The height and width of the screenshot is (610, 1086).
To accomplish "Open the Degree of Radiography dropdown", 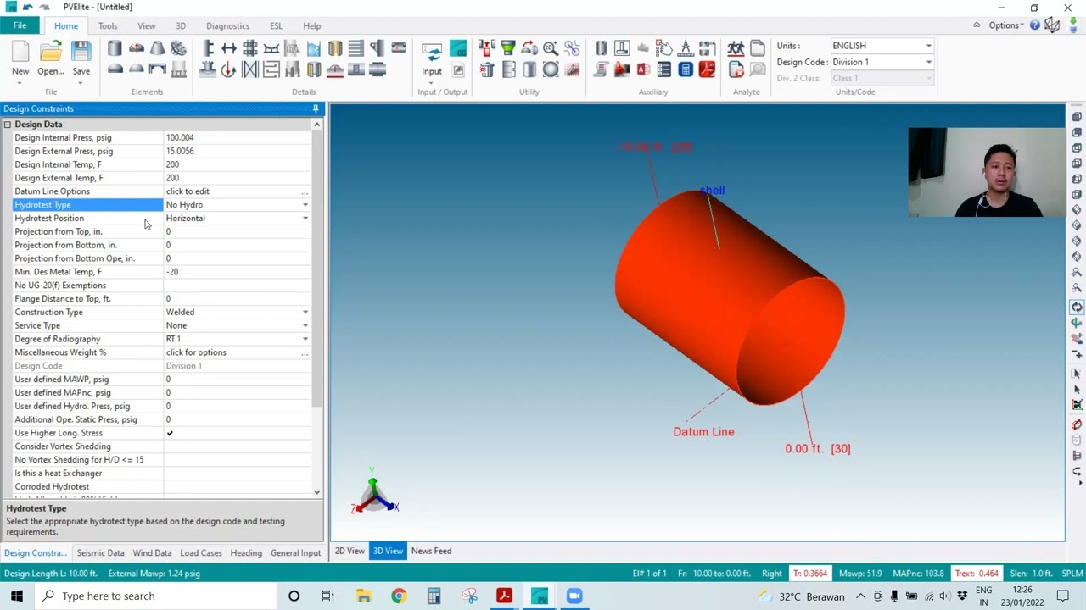I will click(x=305, y=339).
